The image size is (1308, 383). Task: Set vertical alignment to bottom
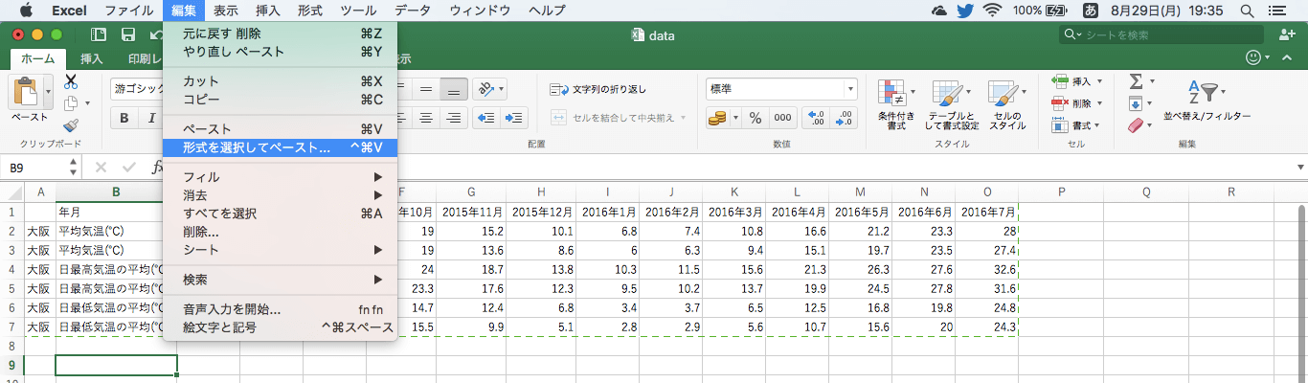[x=454, y=89]
